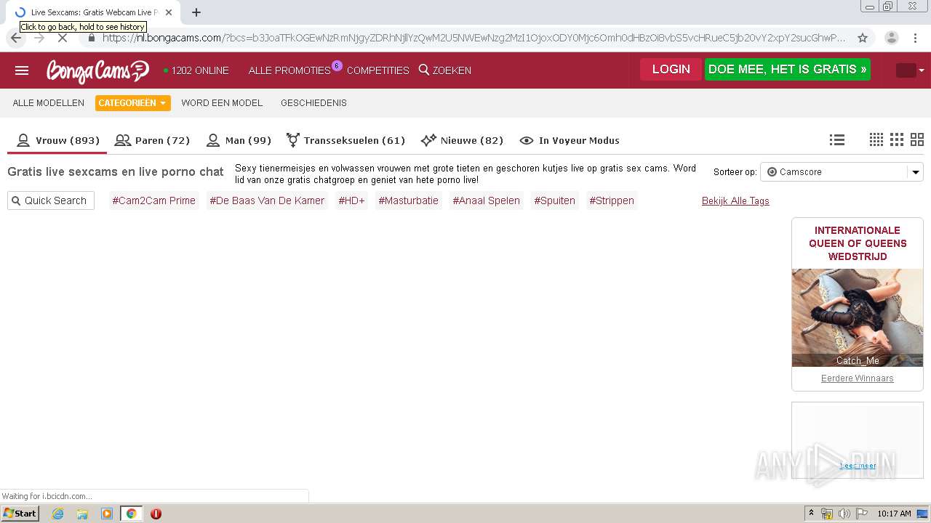Open File Explorer from taskbar
This screenshot has width=931, height=523.
click(x=82, y=514)
